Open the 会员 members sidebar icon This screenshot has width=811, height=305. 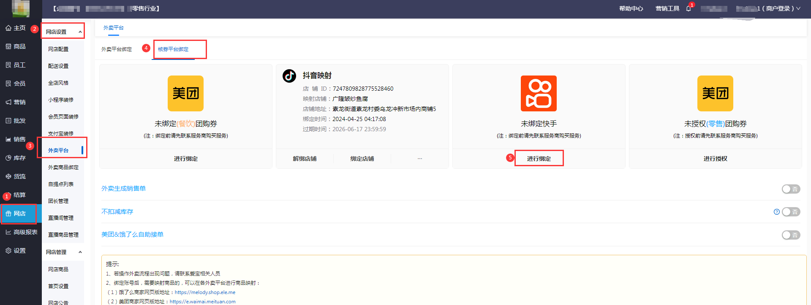click(x=8, y=84)
